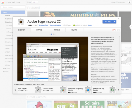Select the third screenshot dot
Screen dimensions: 132x108
pyautogui.click(x=53, y=34)
